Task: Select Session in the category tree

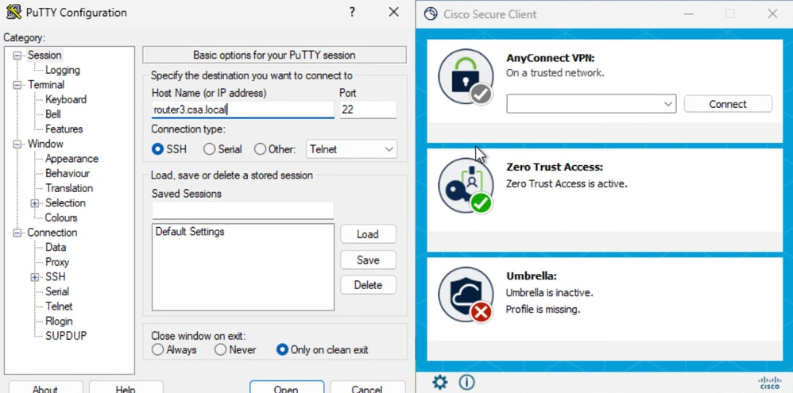Action: pyautogui.click(x=44, y=55)
